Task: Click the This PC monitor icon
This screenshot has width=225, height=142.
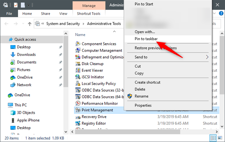Action: coord(10,105)
